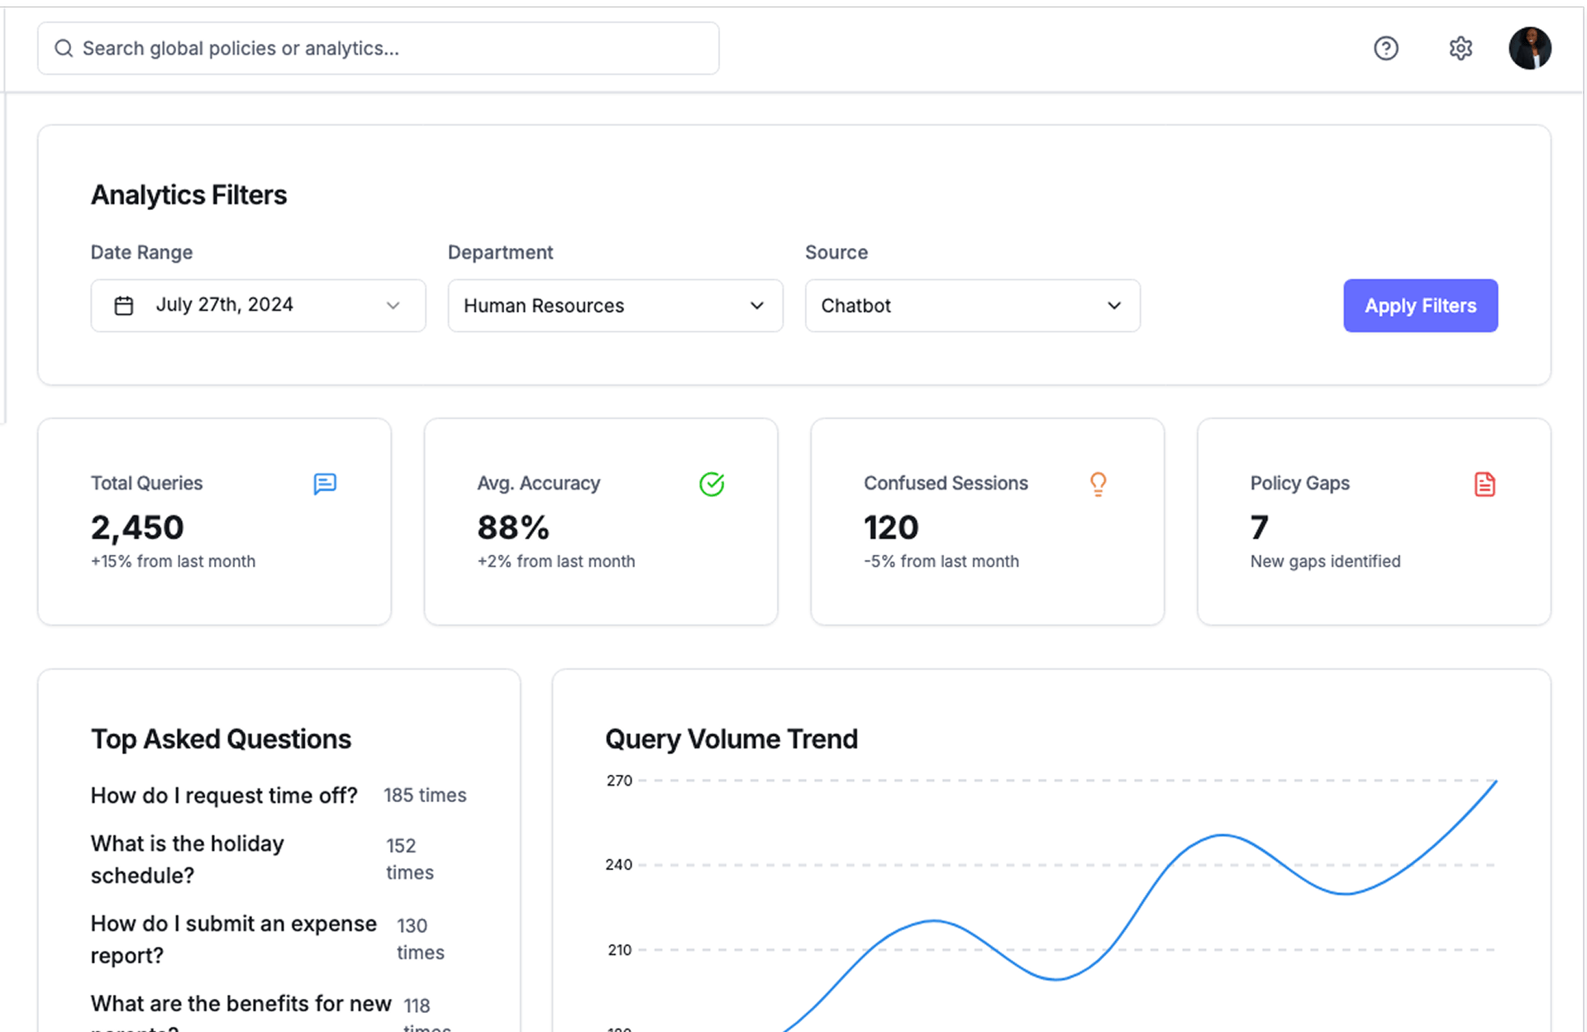Open settings via the gear icon

[1461, 49]
